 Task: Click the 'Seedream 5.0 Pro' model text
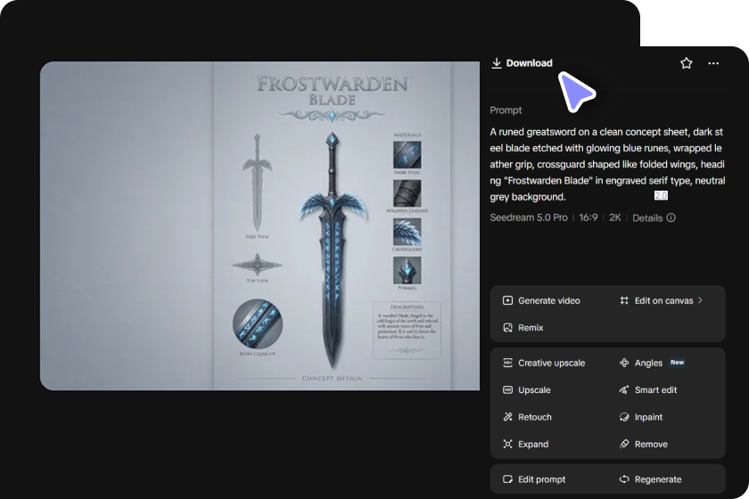point(528,217)
